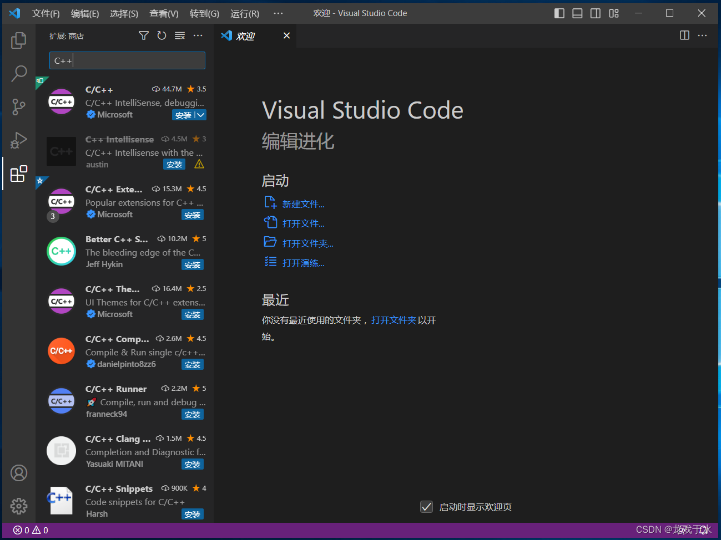This screenshot has width=721, height=540.
Task: Open the File (文件) menu
Action: 46,13
